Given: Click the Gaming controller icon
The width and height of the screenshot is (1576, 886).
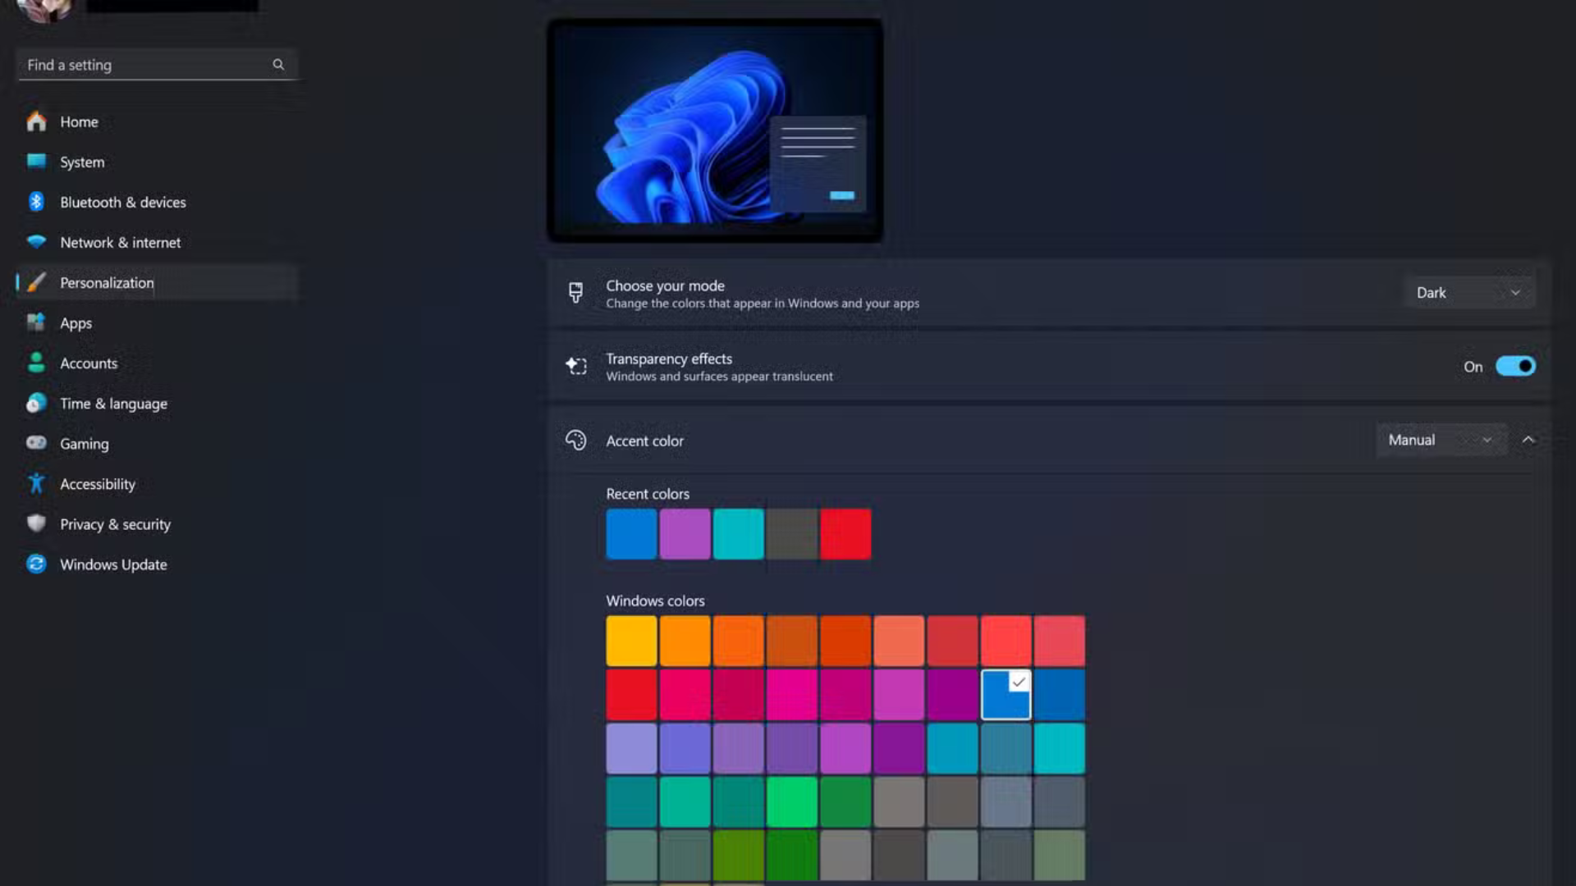Looking at the screenshot, I should tap(36, 443).
